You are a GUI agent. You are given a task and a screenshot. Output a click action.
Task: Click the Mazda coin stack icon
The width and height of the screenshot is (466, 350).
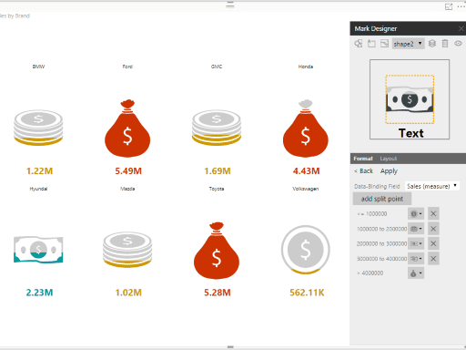pyautogui.click(x=127, y=250)
